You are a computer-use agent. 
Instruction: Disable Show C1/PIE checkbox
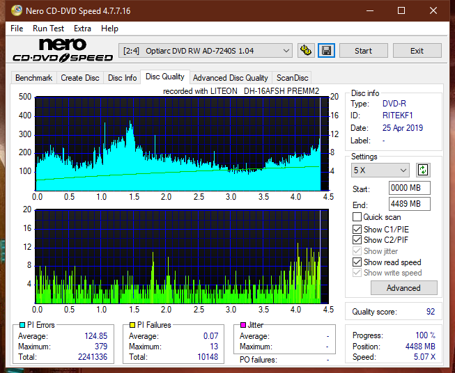[x=357, y=229]
